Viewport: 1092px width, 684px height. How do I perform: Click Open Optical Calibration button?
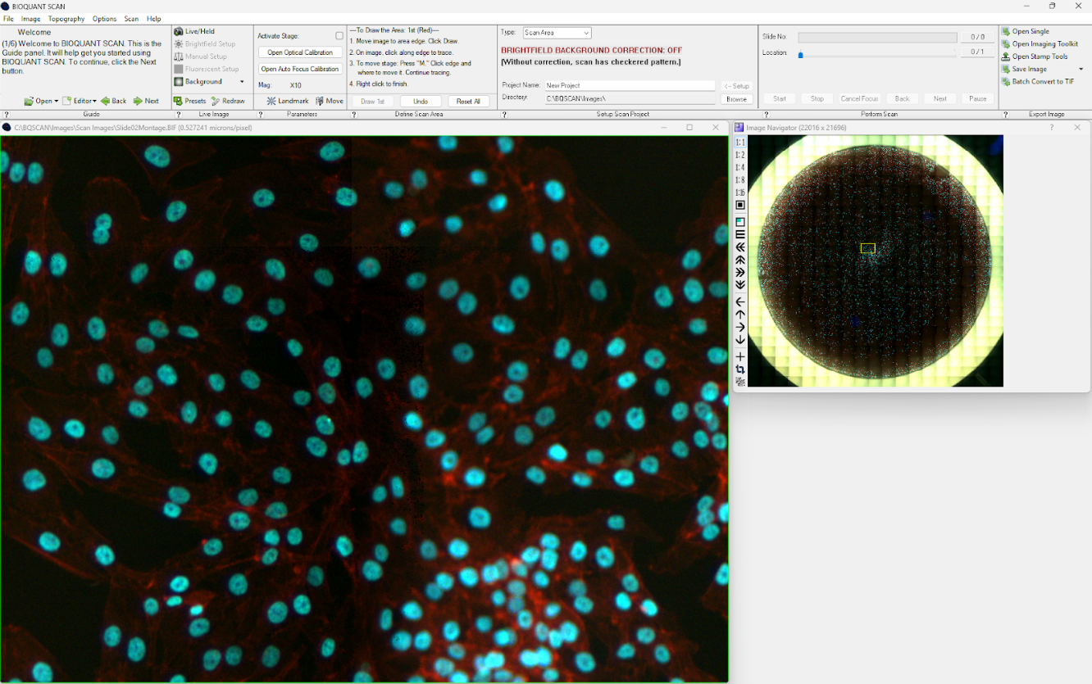pyautogui.click(x=300, y=52)
